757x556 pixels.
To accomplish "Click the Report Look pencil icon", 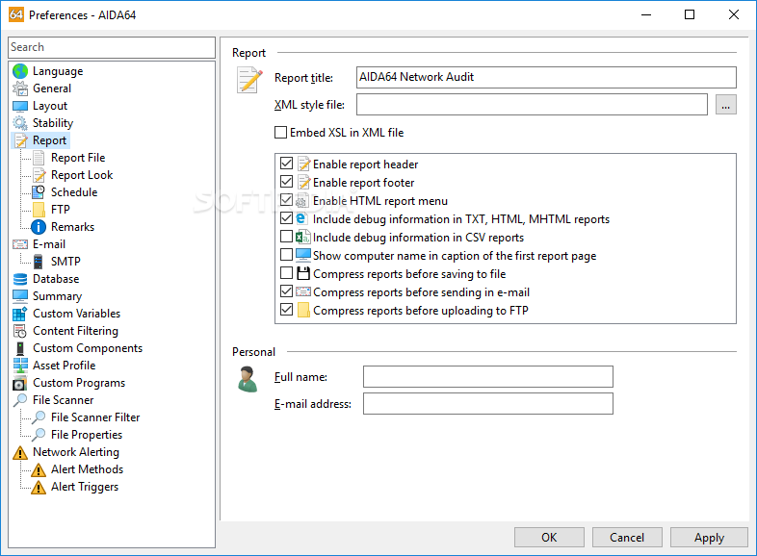I will [x=39, y=175].
